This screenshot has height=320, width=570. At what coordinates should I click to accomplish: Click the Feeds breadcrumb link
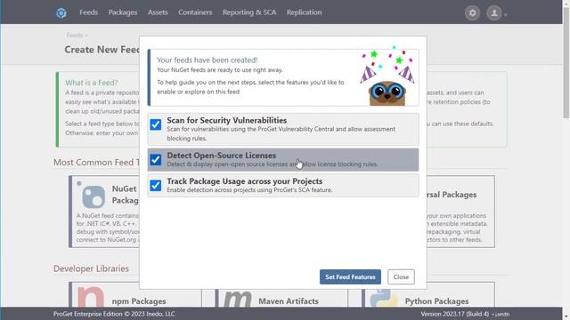click(x=75, y=36)
